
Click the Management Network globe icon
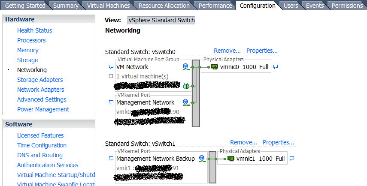186,102
